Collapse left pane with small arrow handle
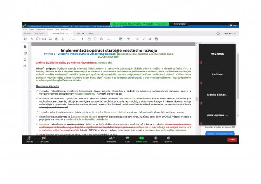The image size is (261, 184). (x=30, y=91)
